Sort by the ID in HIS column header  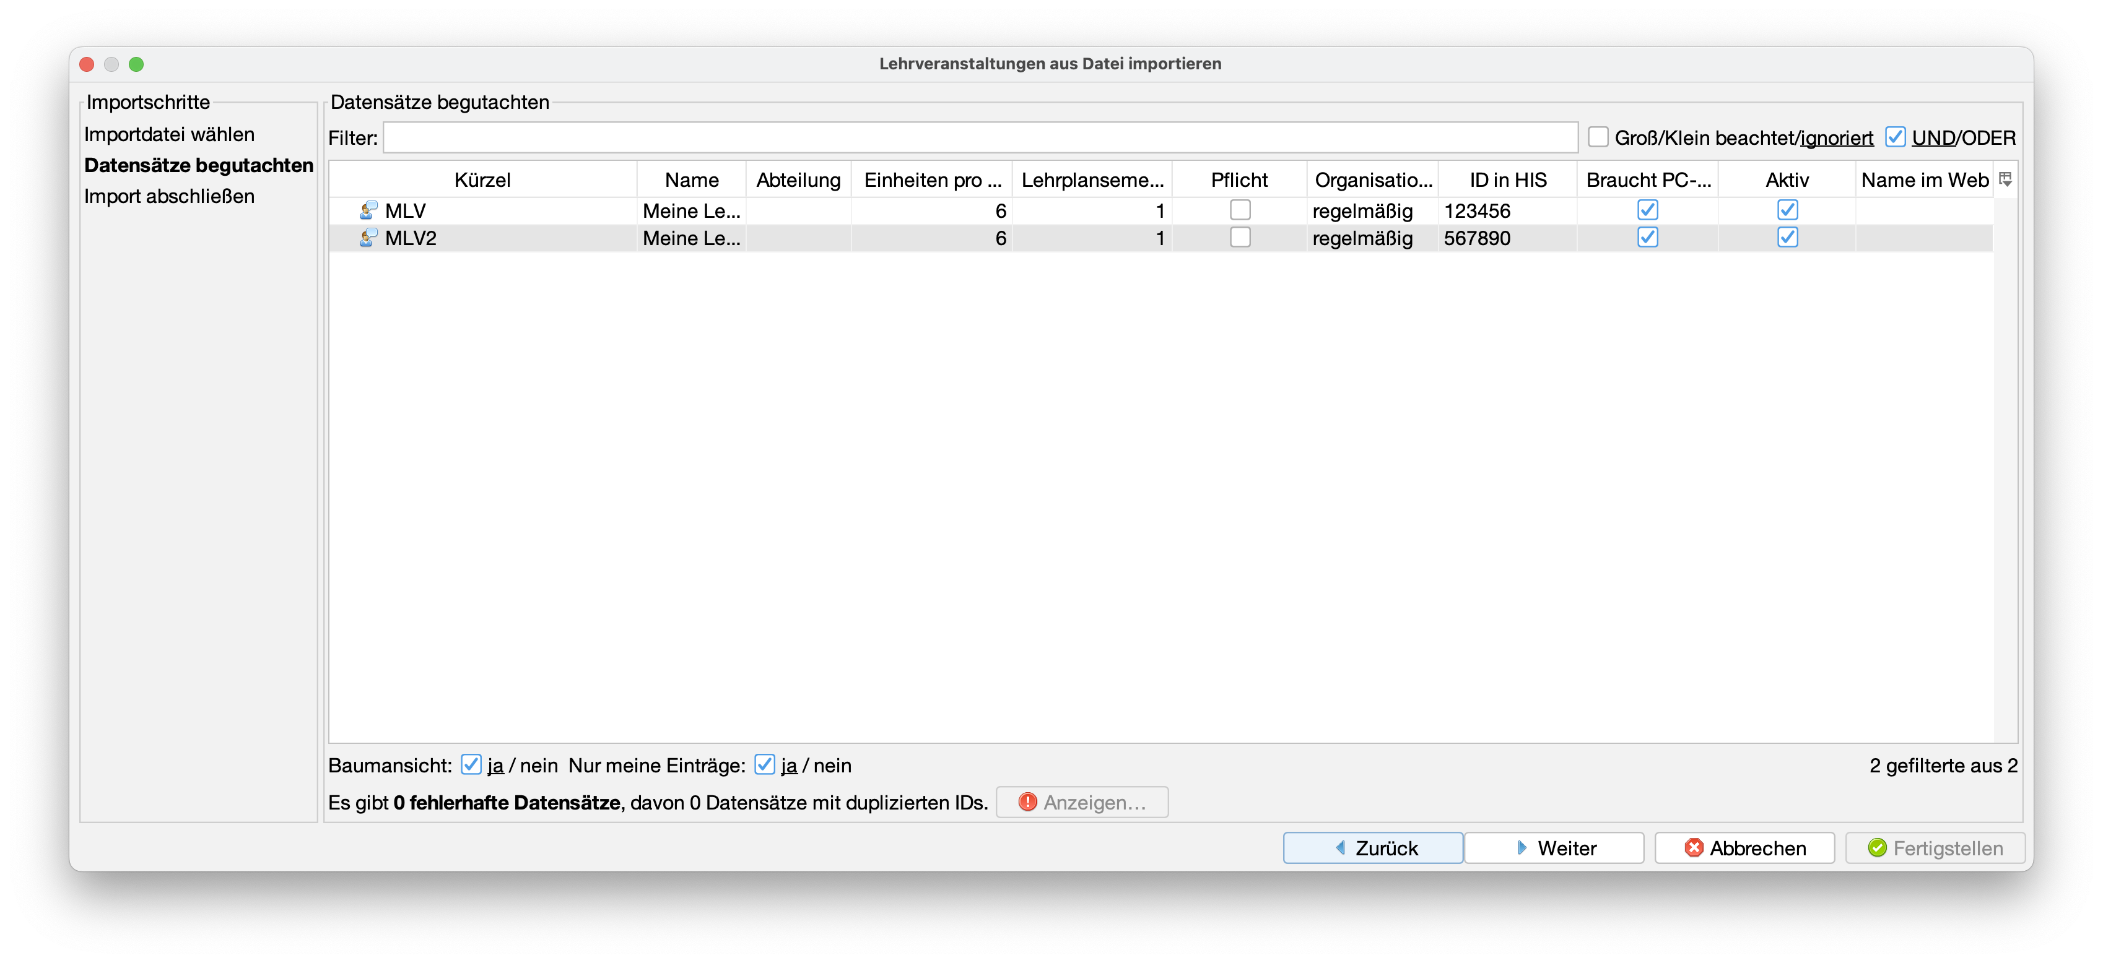click(x=1508, y=179)
